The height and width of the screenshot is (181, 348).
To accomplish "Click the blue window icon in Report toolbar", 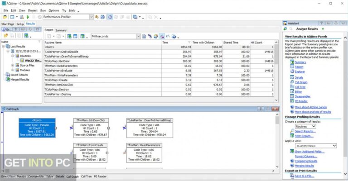I will pyautogui.click(x=75, y=36).
